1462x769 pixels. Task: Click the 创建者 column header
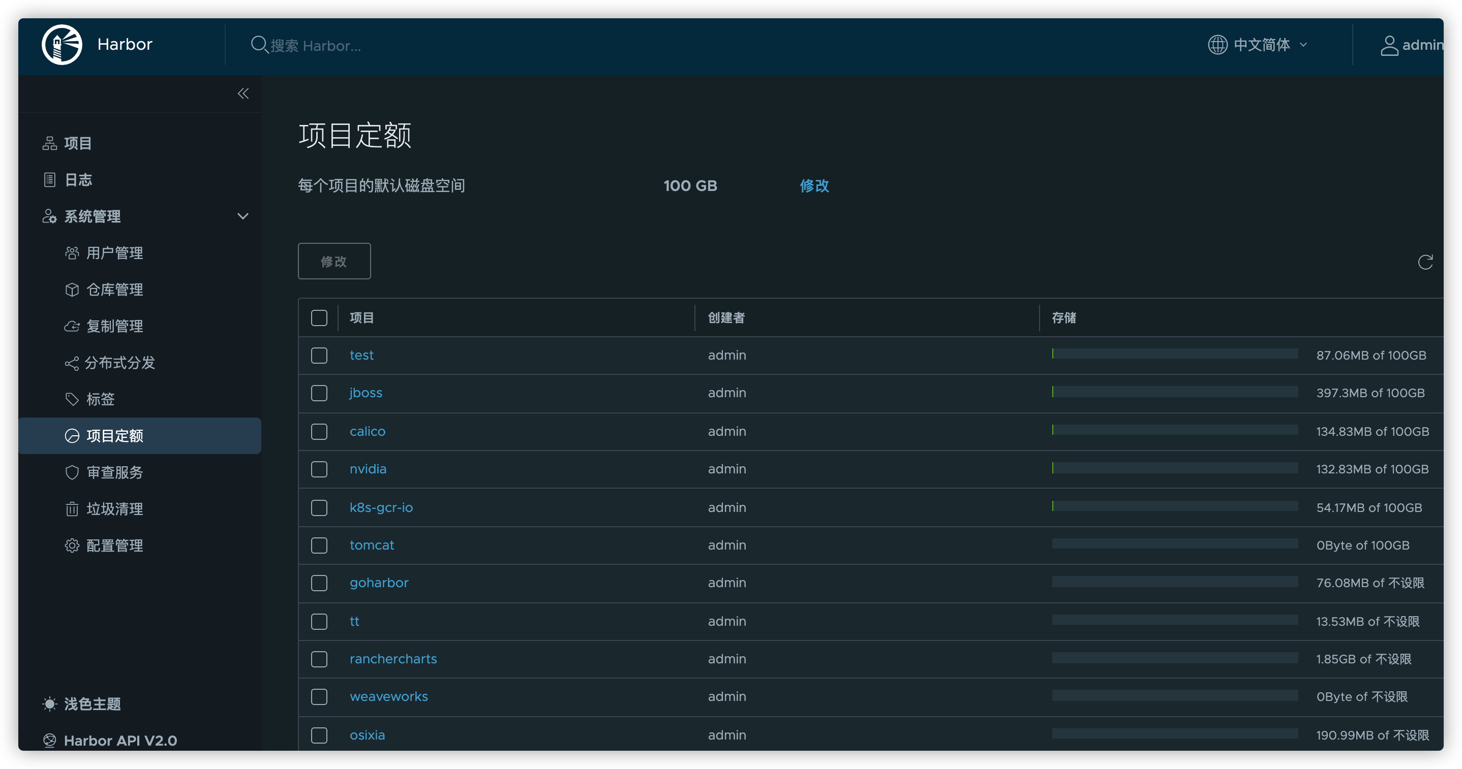(726, 317)
